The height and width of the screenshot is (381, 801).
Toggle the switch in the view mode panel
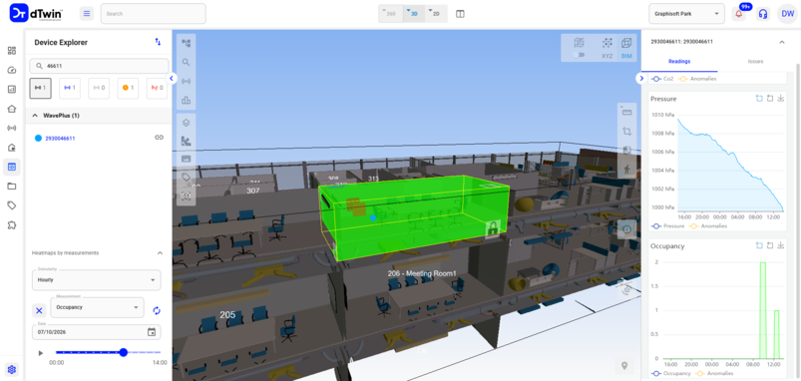[x=579, y=55]
